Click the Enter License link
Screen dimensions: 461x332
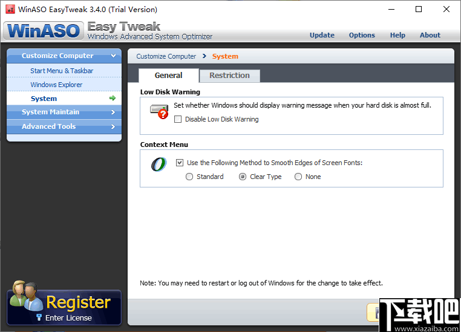pos(68,318)
